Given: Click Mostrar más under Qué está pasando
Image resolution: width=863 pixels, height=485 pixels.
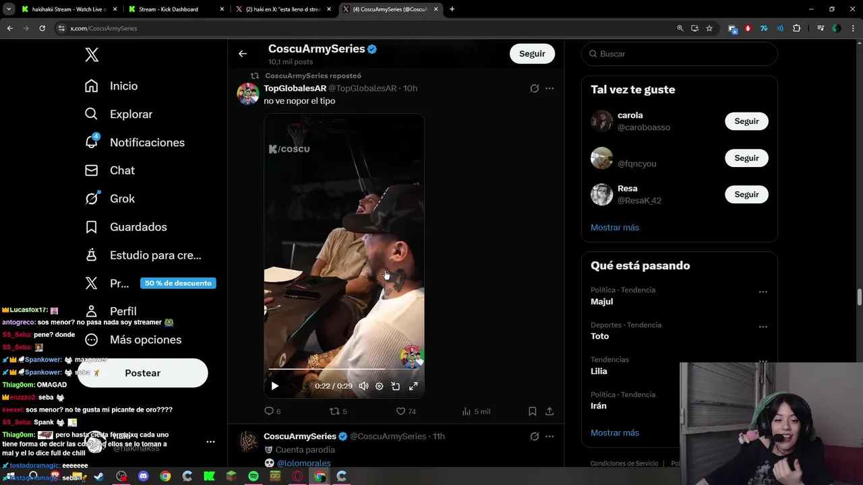Looking at the screenshot, I should [x=615, y=433].
